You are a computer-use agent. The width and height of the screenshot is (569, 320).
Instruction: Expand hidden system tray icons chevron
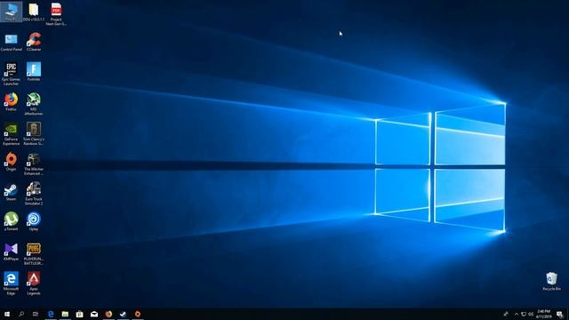pos(517,314)
